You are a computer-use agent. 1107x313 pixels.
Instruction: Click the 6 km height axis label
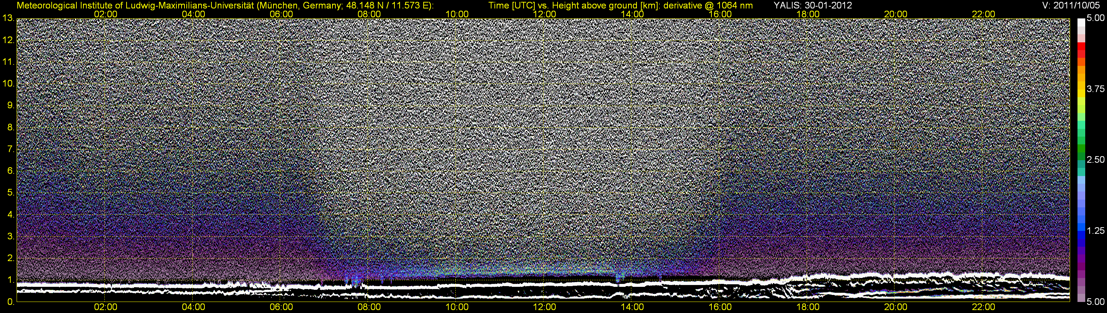coord(11,171)
